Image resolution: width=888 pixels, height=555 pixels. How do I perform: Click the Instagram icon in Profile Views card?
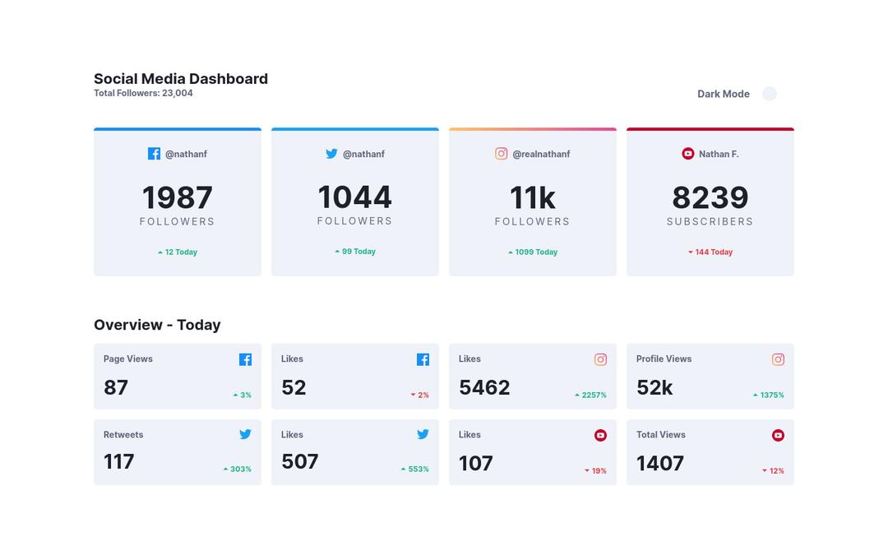[x=778, y=359]
